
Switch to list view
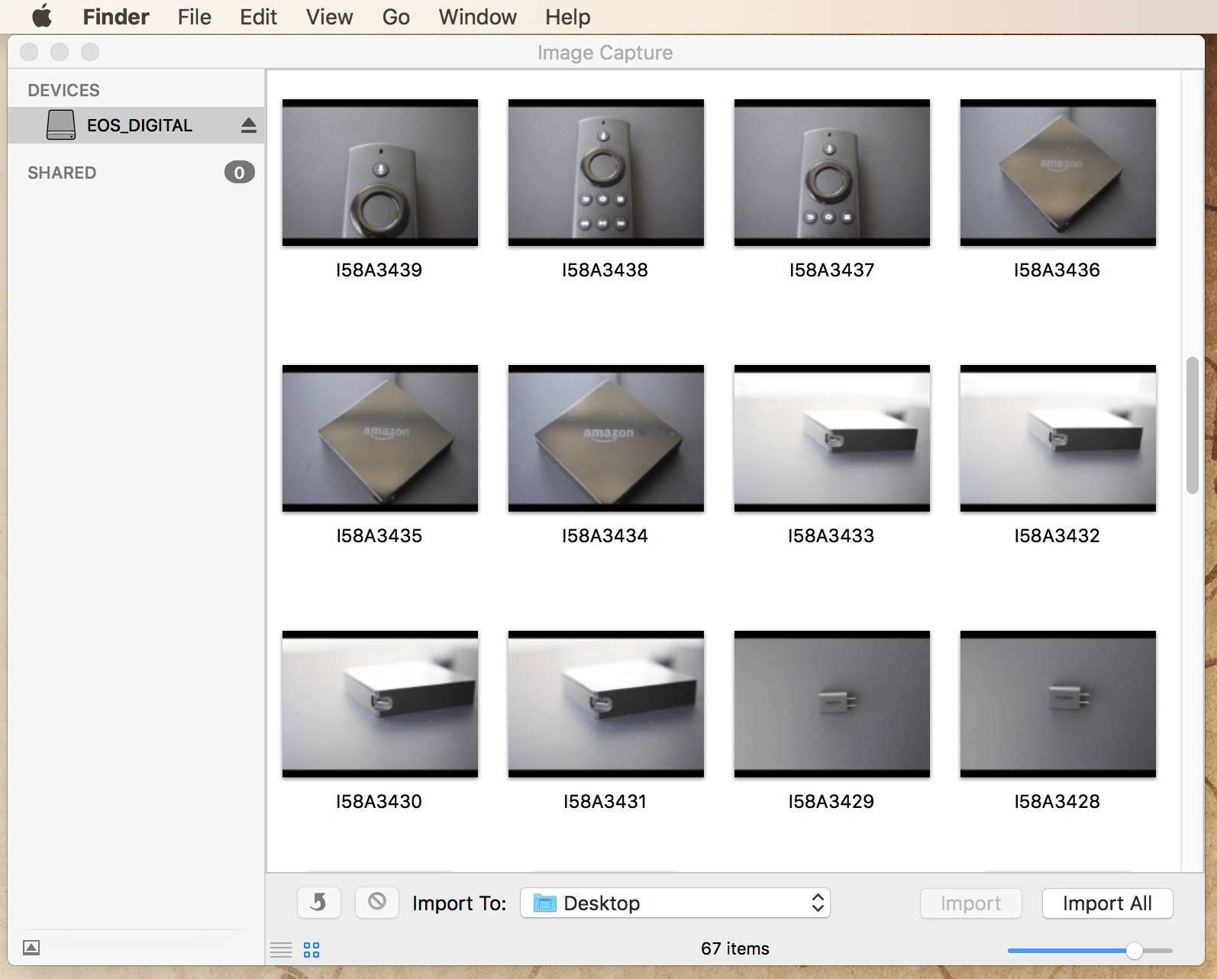[x=281, y=950]
